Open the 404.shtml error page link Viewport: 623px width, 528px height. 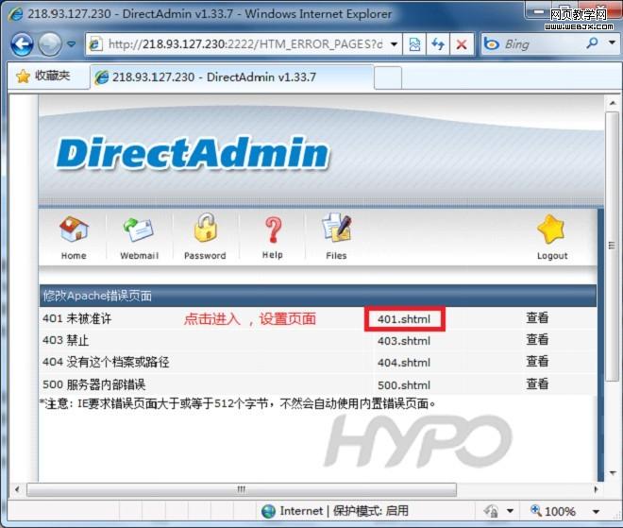click(403, 363)
